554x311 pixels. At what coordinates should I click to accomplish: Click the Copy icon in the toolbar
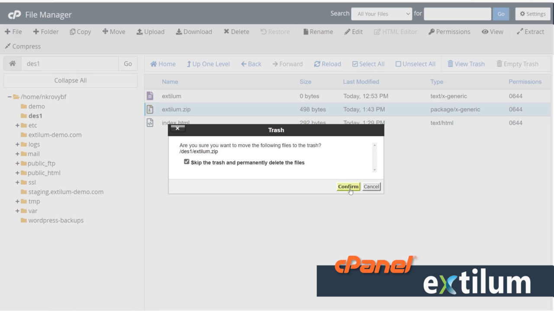point(80,32)
